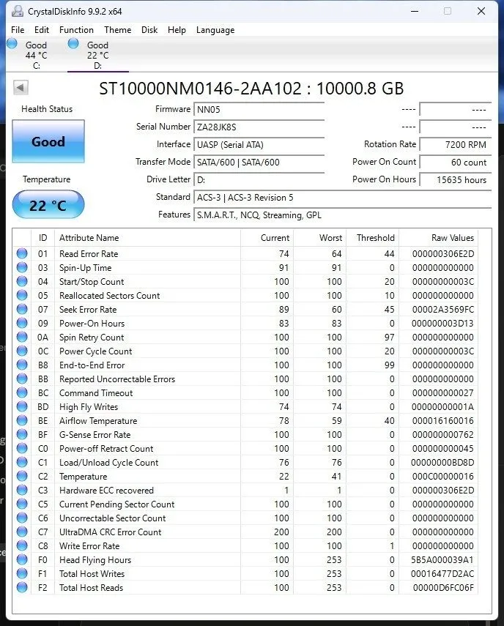The height and width of the screenshot is (626, 504).
Task: Open the Help menu
Action: click(177, 30)
